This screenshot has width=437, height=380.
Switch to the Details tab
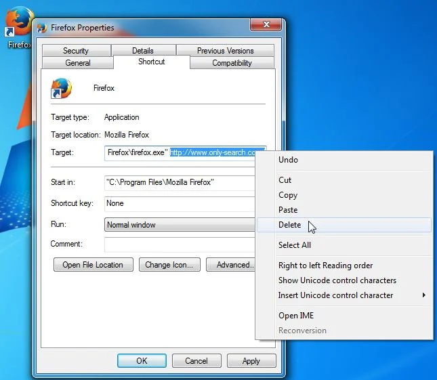[143, 51]
